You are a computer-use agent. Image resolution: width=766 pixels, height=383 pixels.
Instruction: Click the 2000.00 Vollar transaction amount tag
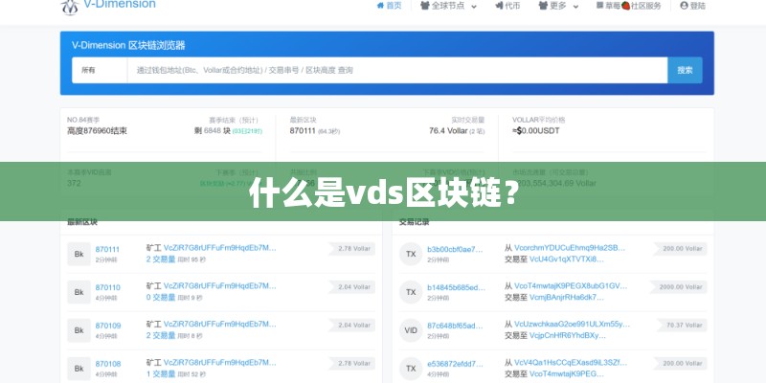(x=679, y=286)
